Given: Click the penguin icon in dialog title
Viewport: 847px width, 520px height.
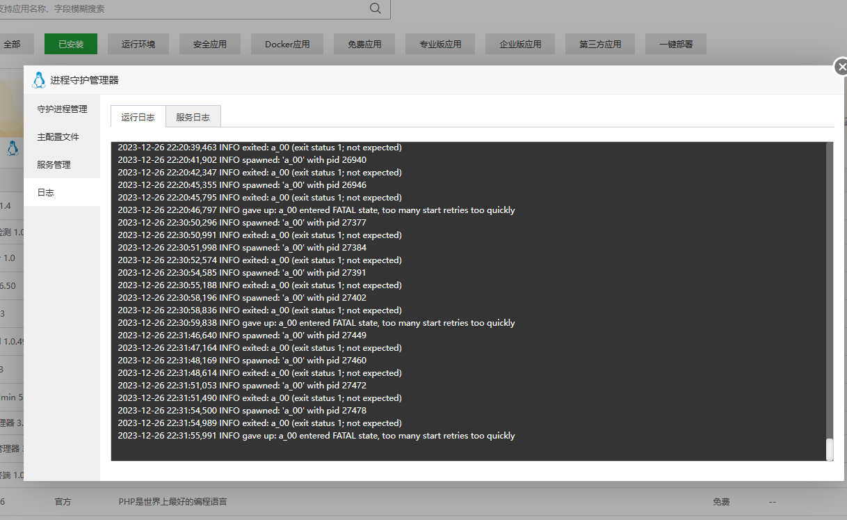Looking at the screenshot, I should coord(39,80).
